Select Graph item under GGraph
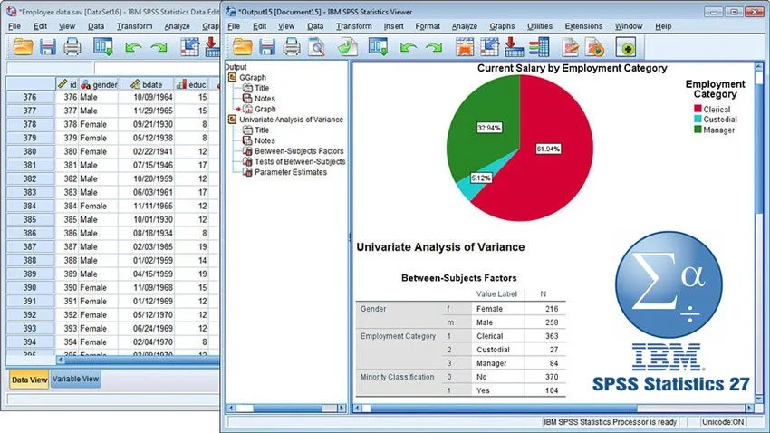 (x=265, y=109)
